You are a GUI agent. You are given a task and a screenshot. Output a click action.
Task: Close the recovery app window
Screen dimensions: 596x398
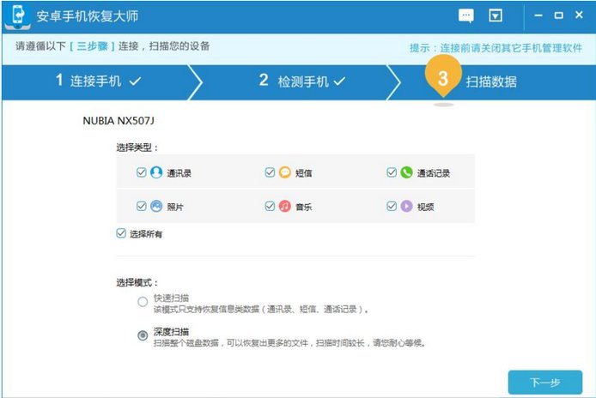pyautogui.click(x=579, y=15)
